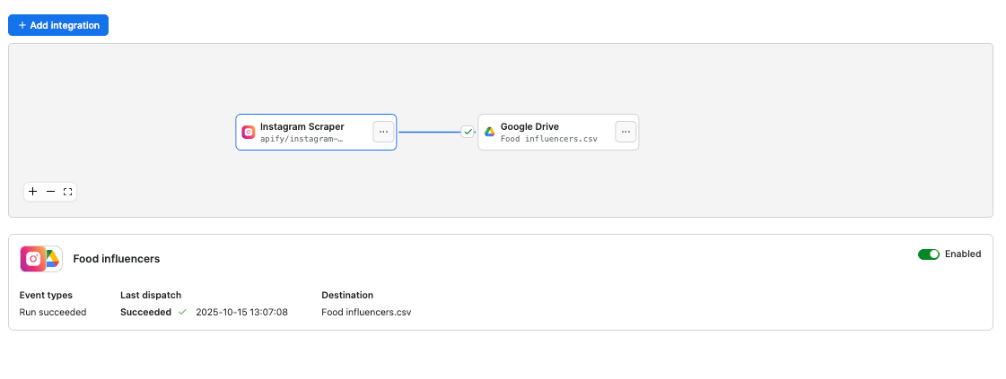This screenshot has width=1006, height=379.
Task: Click the Instagram logo on the Food influencers card
Action: click(x=33, y=259)
